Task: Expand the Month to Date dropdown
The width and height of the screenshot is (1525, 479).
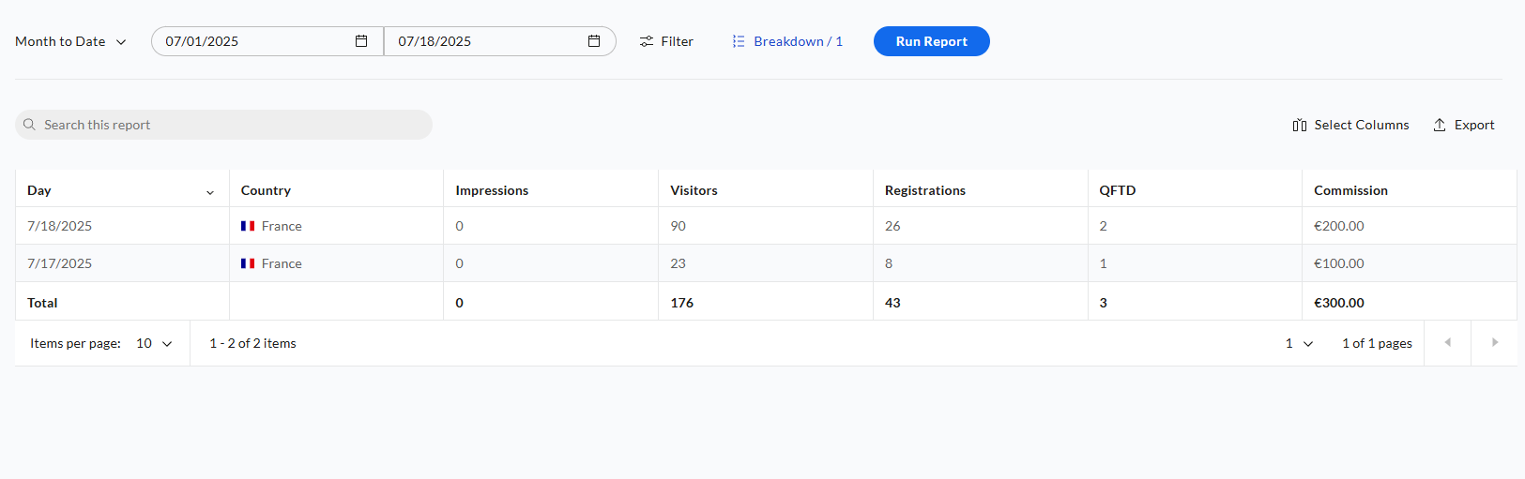Action: click(x=70, y=41)
